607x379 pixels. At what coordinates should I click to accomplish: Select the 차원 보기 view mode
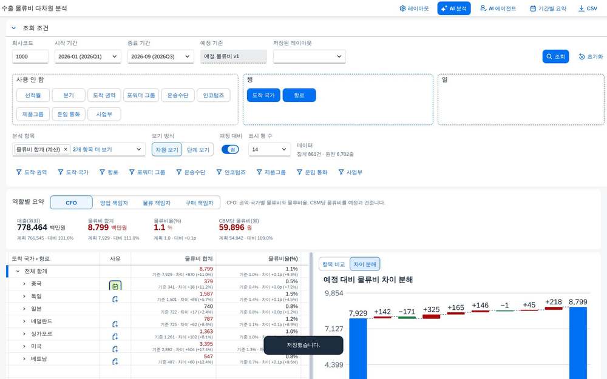tap(167, 150)
